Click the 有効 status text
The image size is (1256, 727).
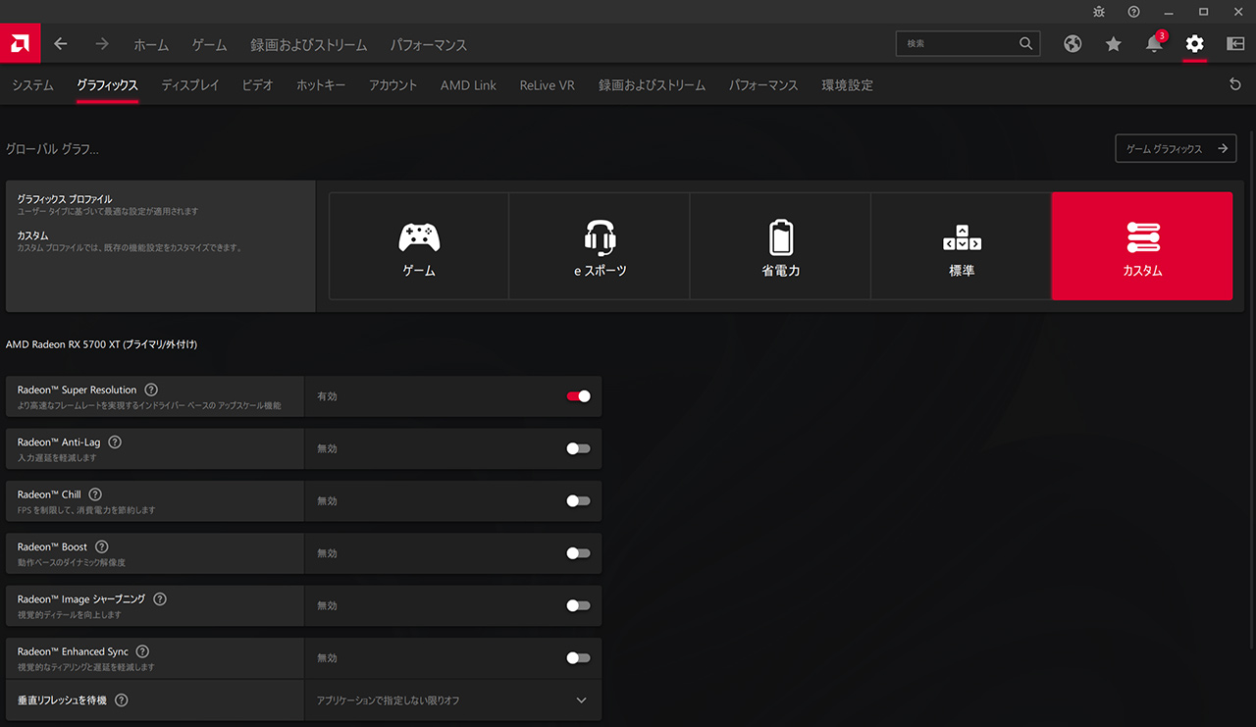327,396
